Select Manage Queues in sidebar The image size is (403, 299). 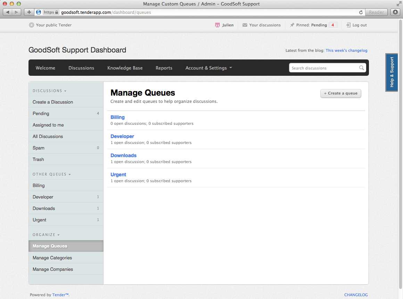tap(66, 246)
